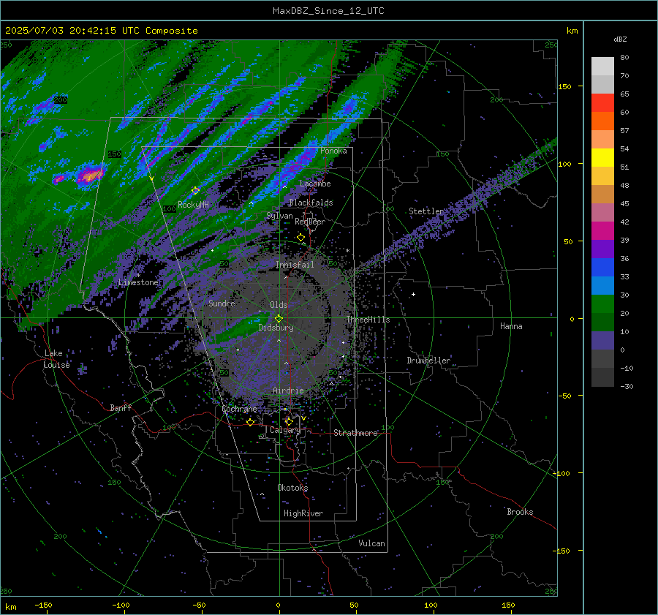Click the 2025/07/03 20:42:15 UTC Composite timestamp

click(x=101, y=31)
